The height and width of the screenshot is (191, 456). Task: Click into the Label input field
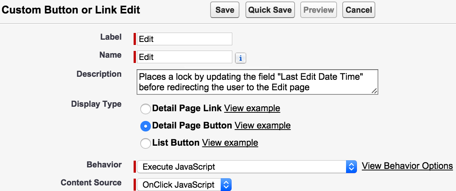pos(185,39)
